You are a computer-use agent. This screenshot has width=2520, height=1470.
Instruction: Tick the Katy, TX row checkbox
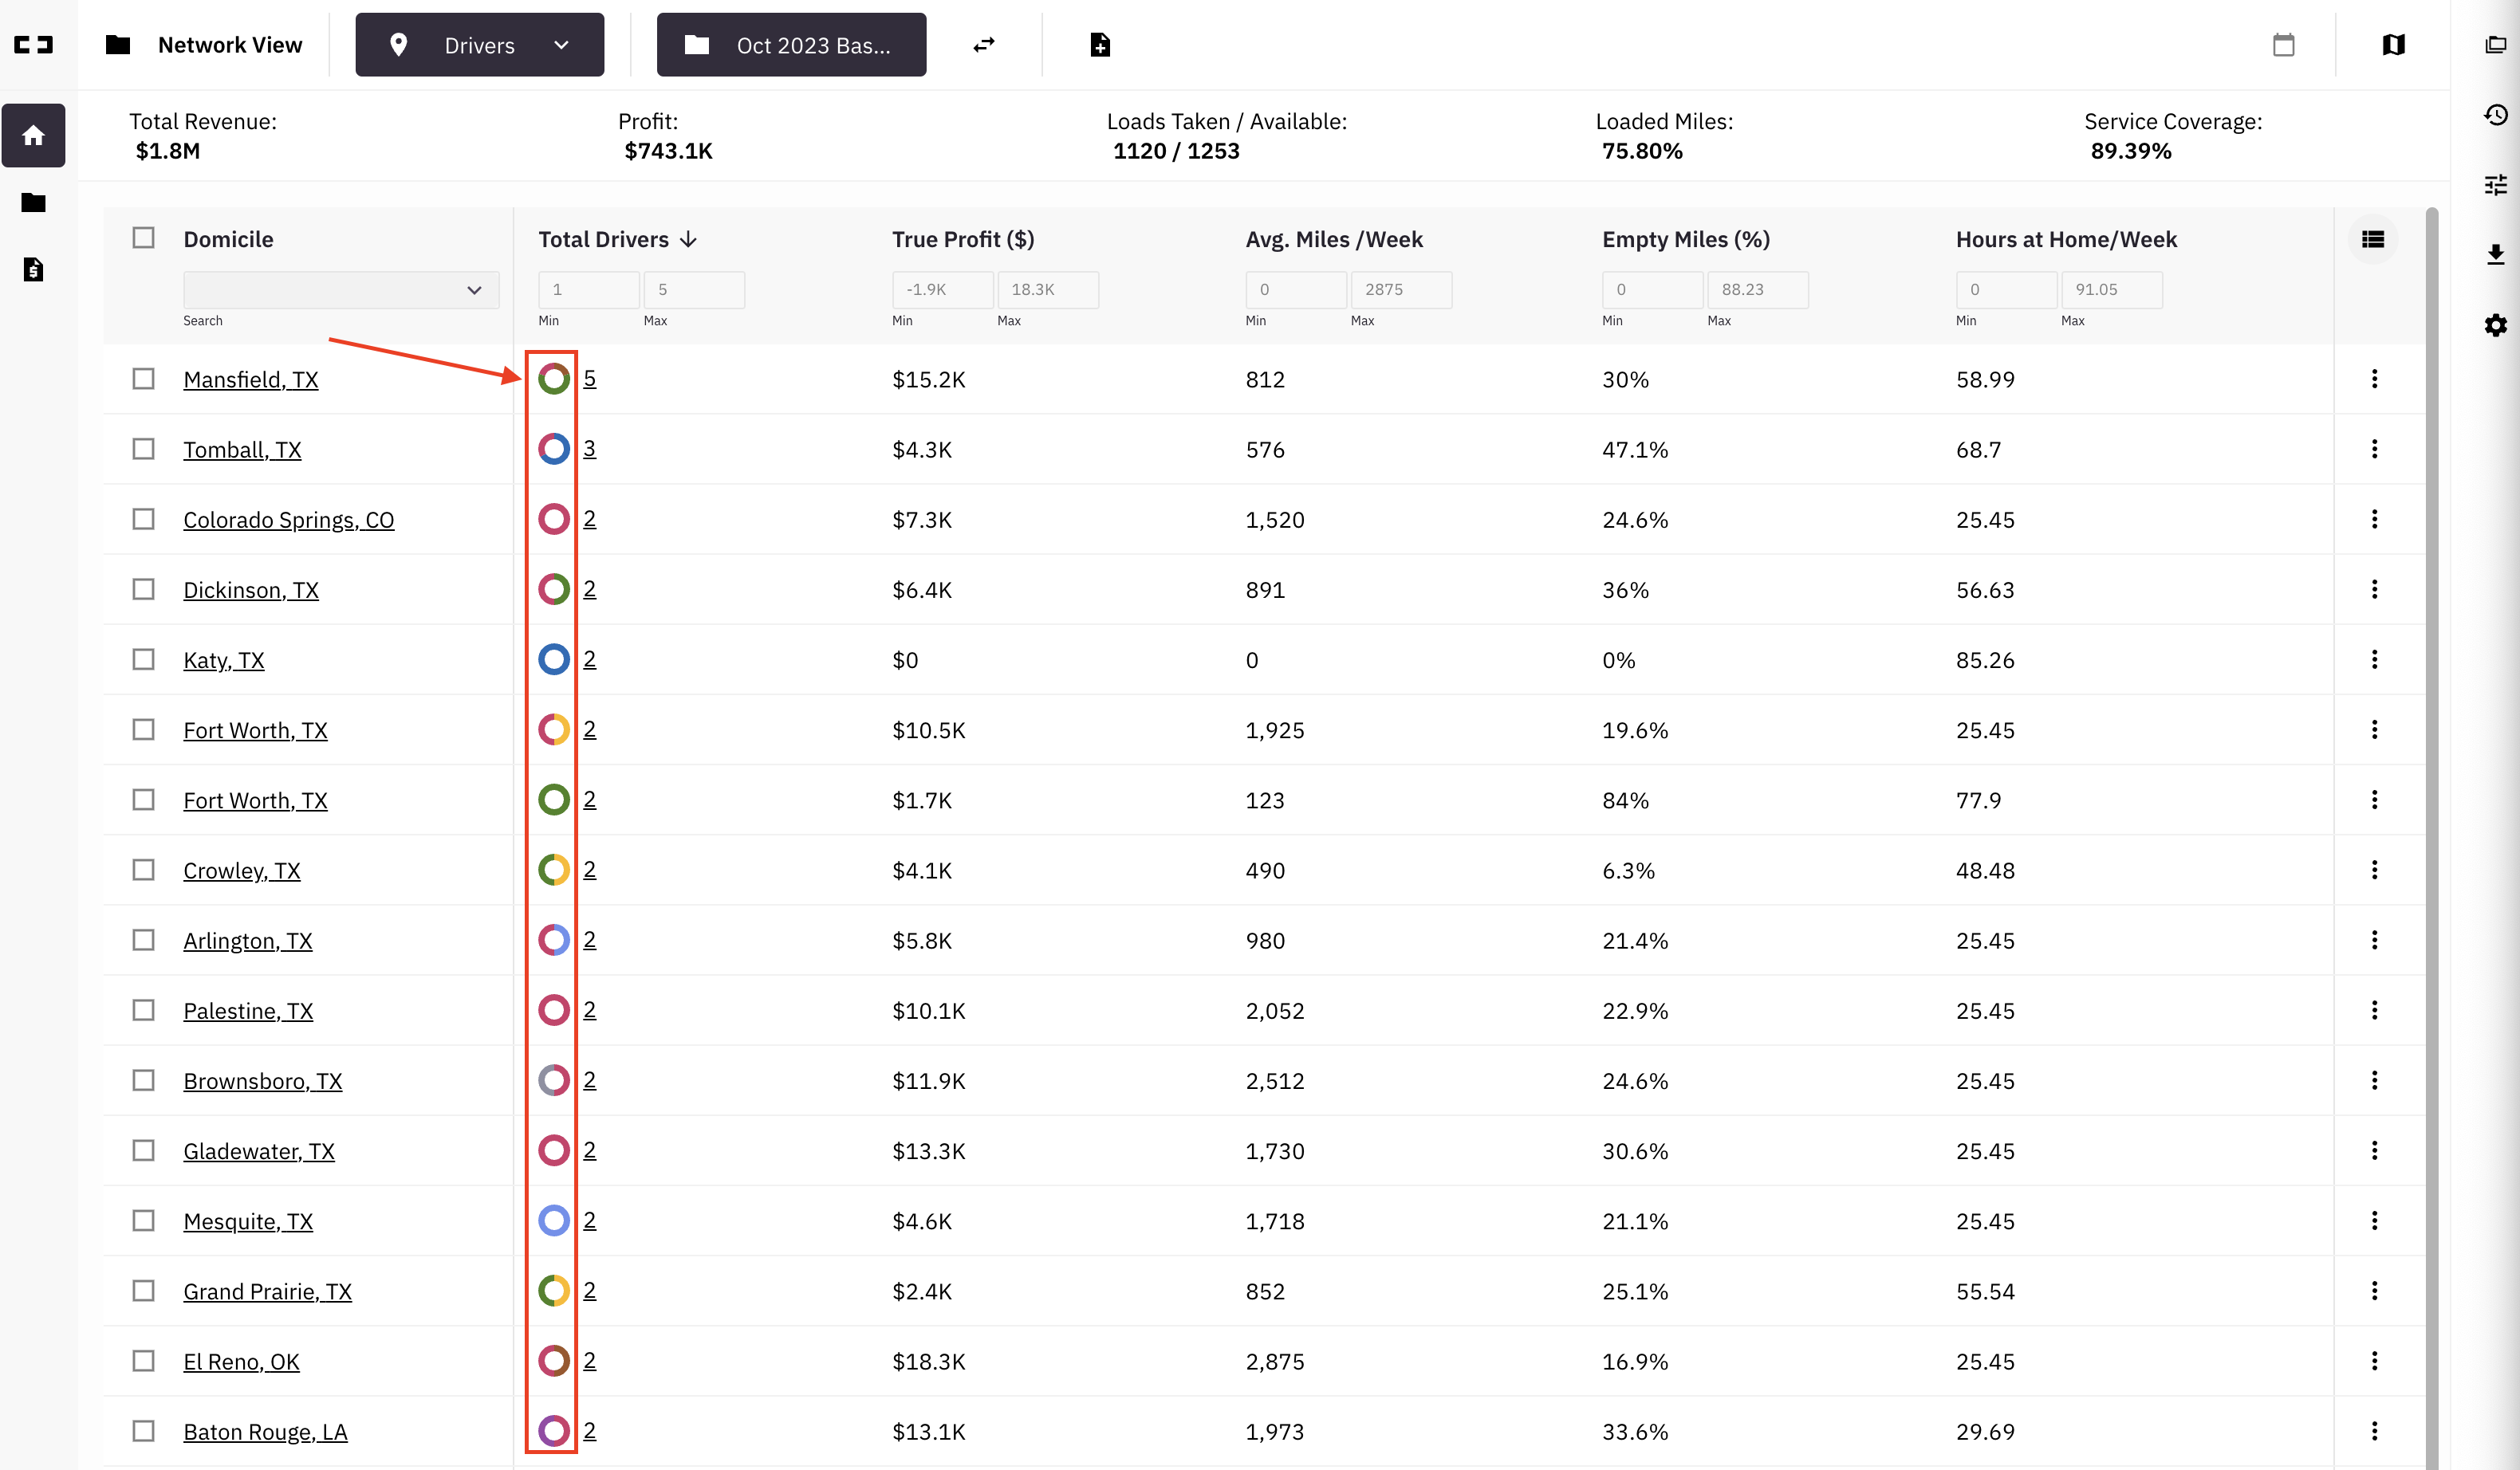(144, 659)
